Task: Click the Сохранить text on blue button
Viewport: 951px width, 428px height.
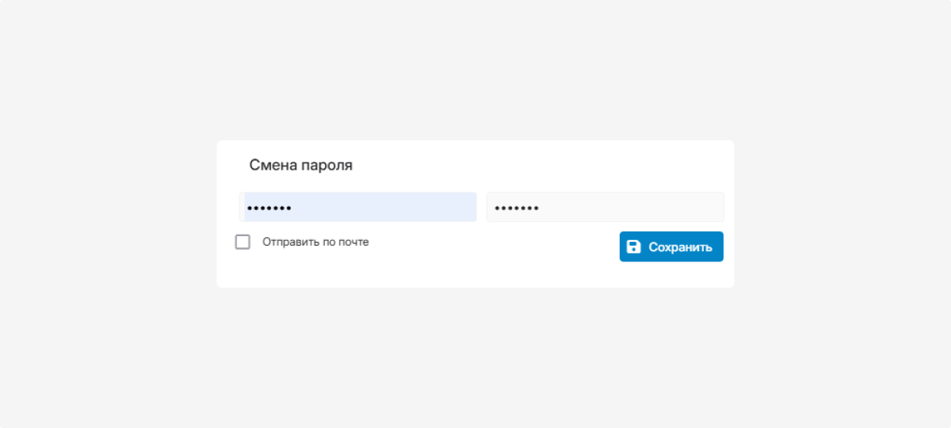Action: click(x=680, y=247)
